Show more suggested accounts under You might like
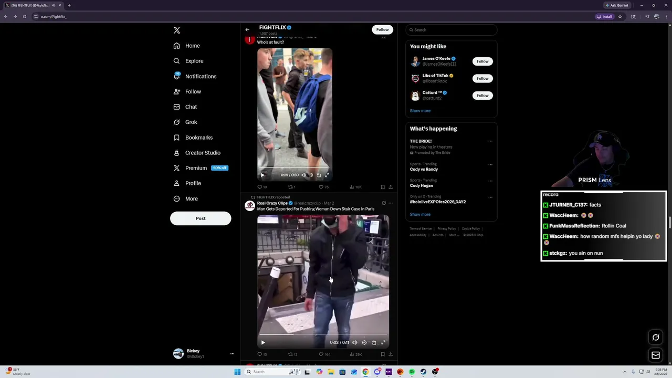This screenshot has height=378, width=672. 420,111
